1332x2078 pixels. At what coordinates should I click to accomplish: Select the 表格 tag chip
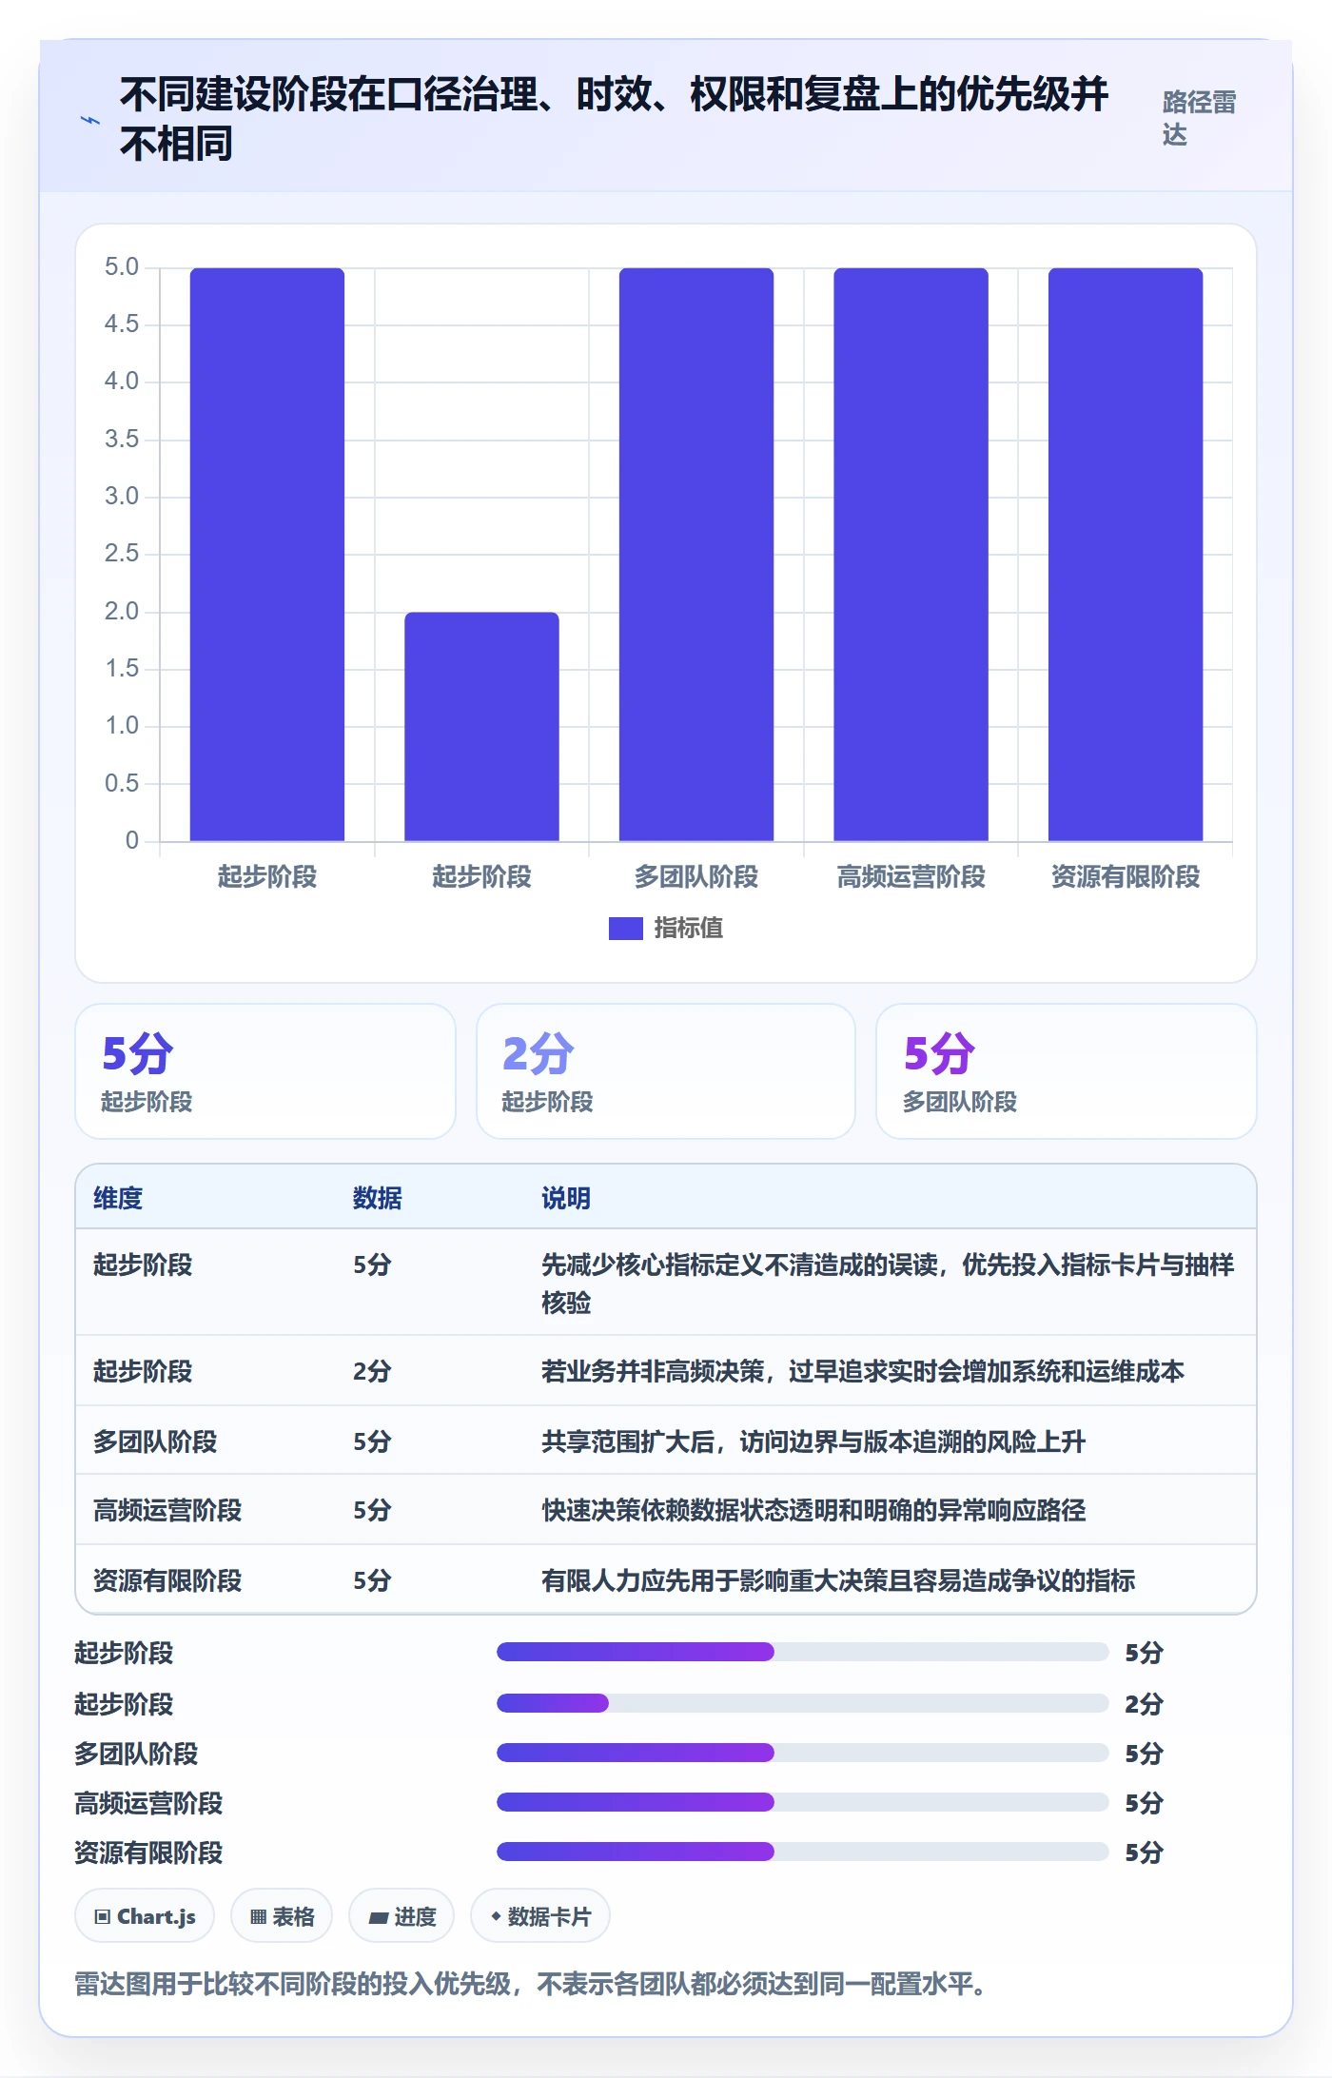click(x=282, y=1916)
